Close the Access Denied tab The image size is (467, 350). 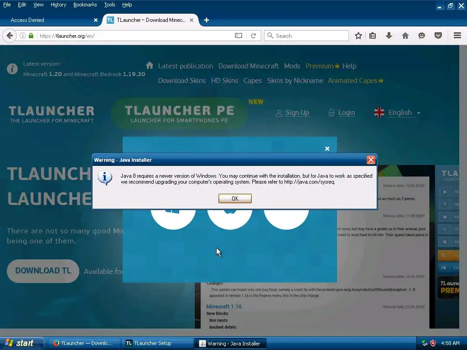tap(96, 20)
